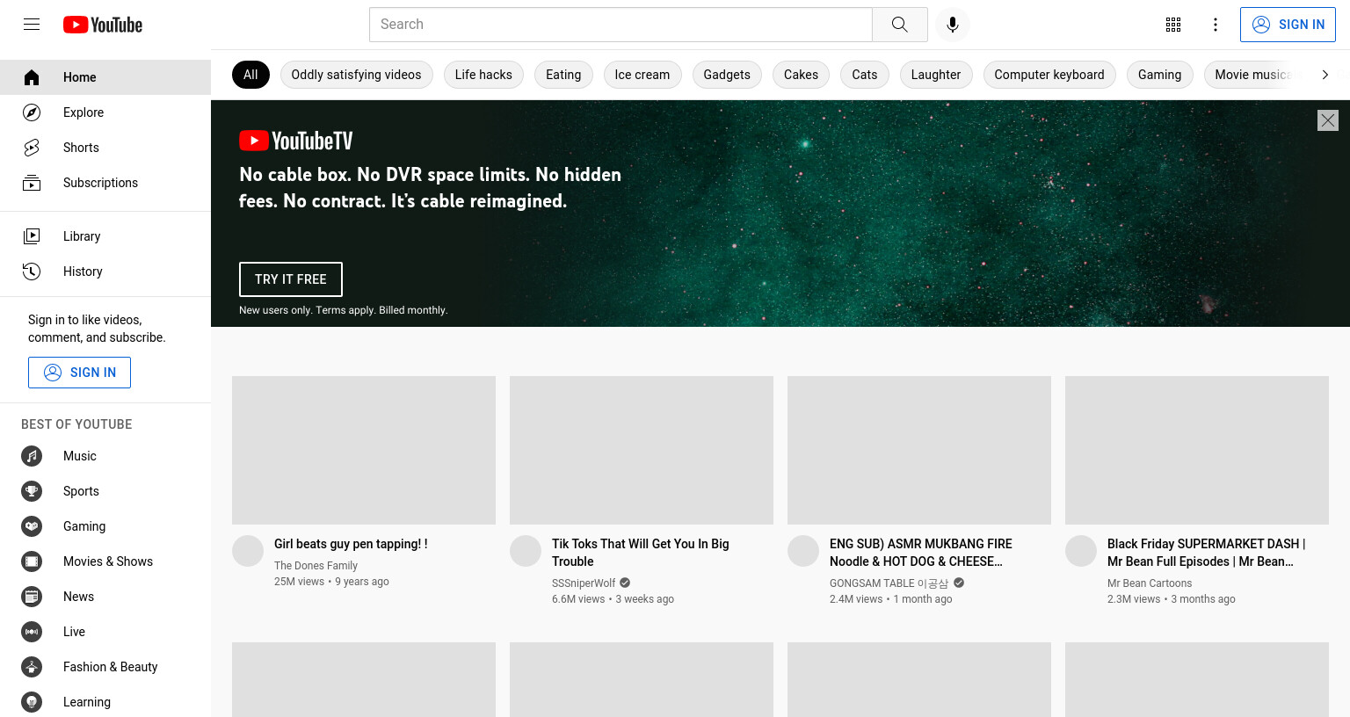Click the top-right SIGN IN button
The width and height of the screenshot is (1350, 717).
point(1288,25)
